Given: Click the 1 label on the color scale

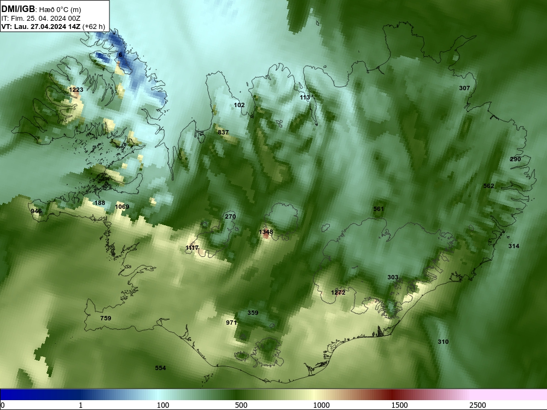Looking at the screenshot, I should tap(80, 405).
